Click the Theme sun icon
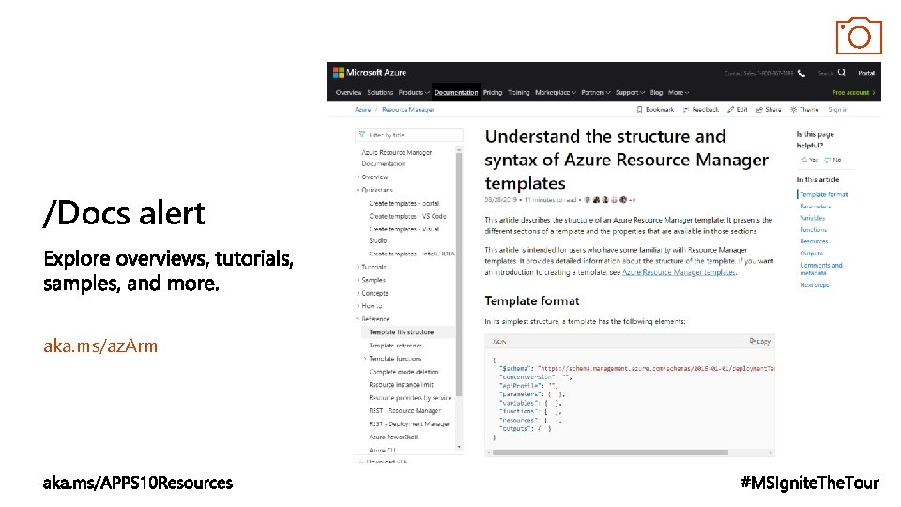The height and width of the screenshot is (507, 901). click(794, 109)
